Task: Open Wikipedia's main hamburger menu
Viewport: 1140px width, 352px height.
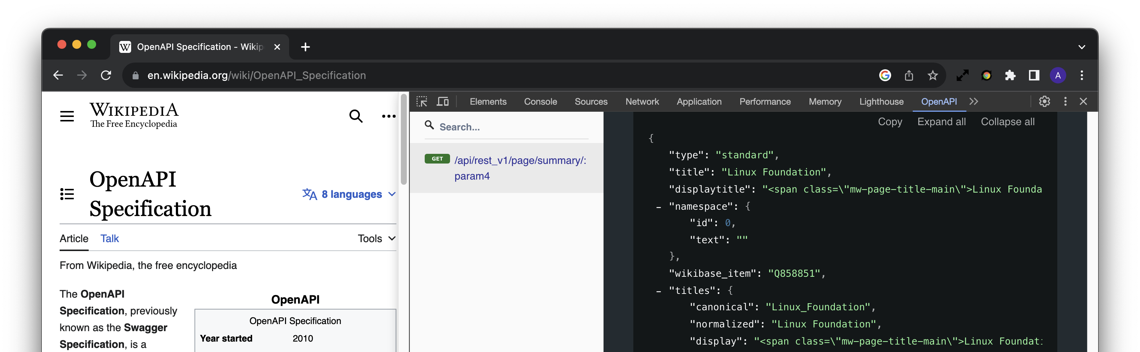Action: point(67,116)
